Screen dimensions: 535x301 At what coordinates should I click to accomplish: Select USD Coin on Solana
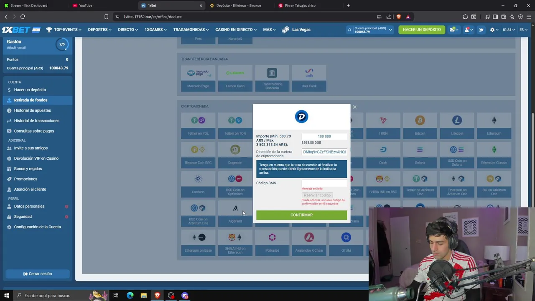(457, 155)
